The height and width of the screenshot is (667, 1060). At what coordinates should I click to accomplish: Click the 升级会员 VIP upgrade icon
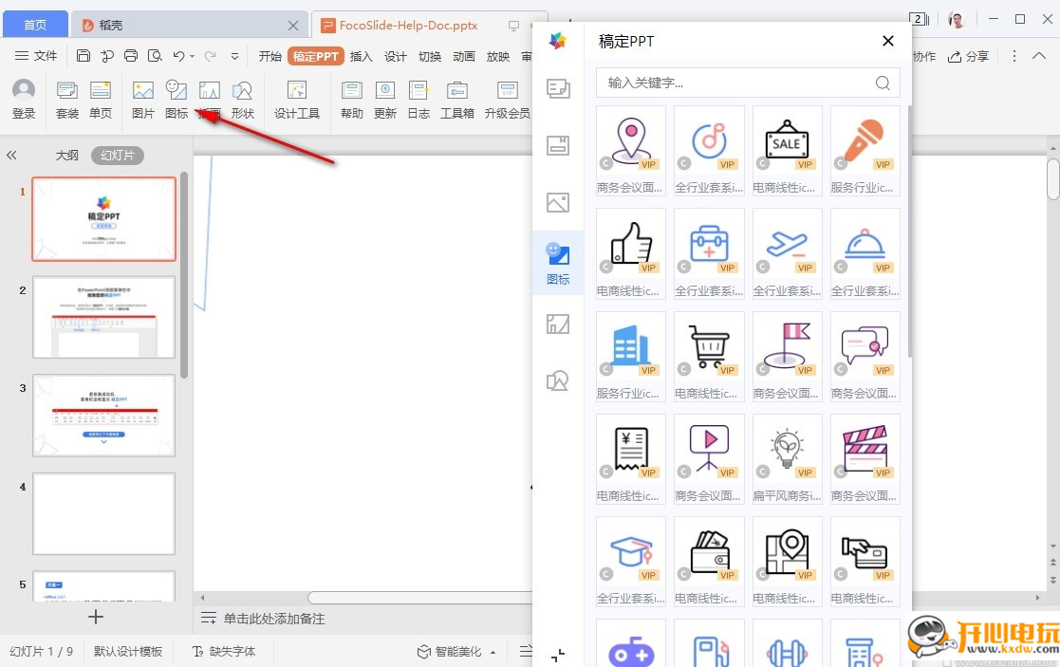pos(507,100)
